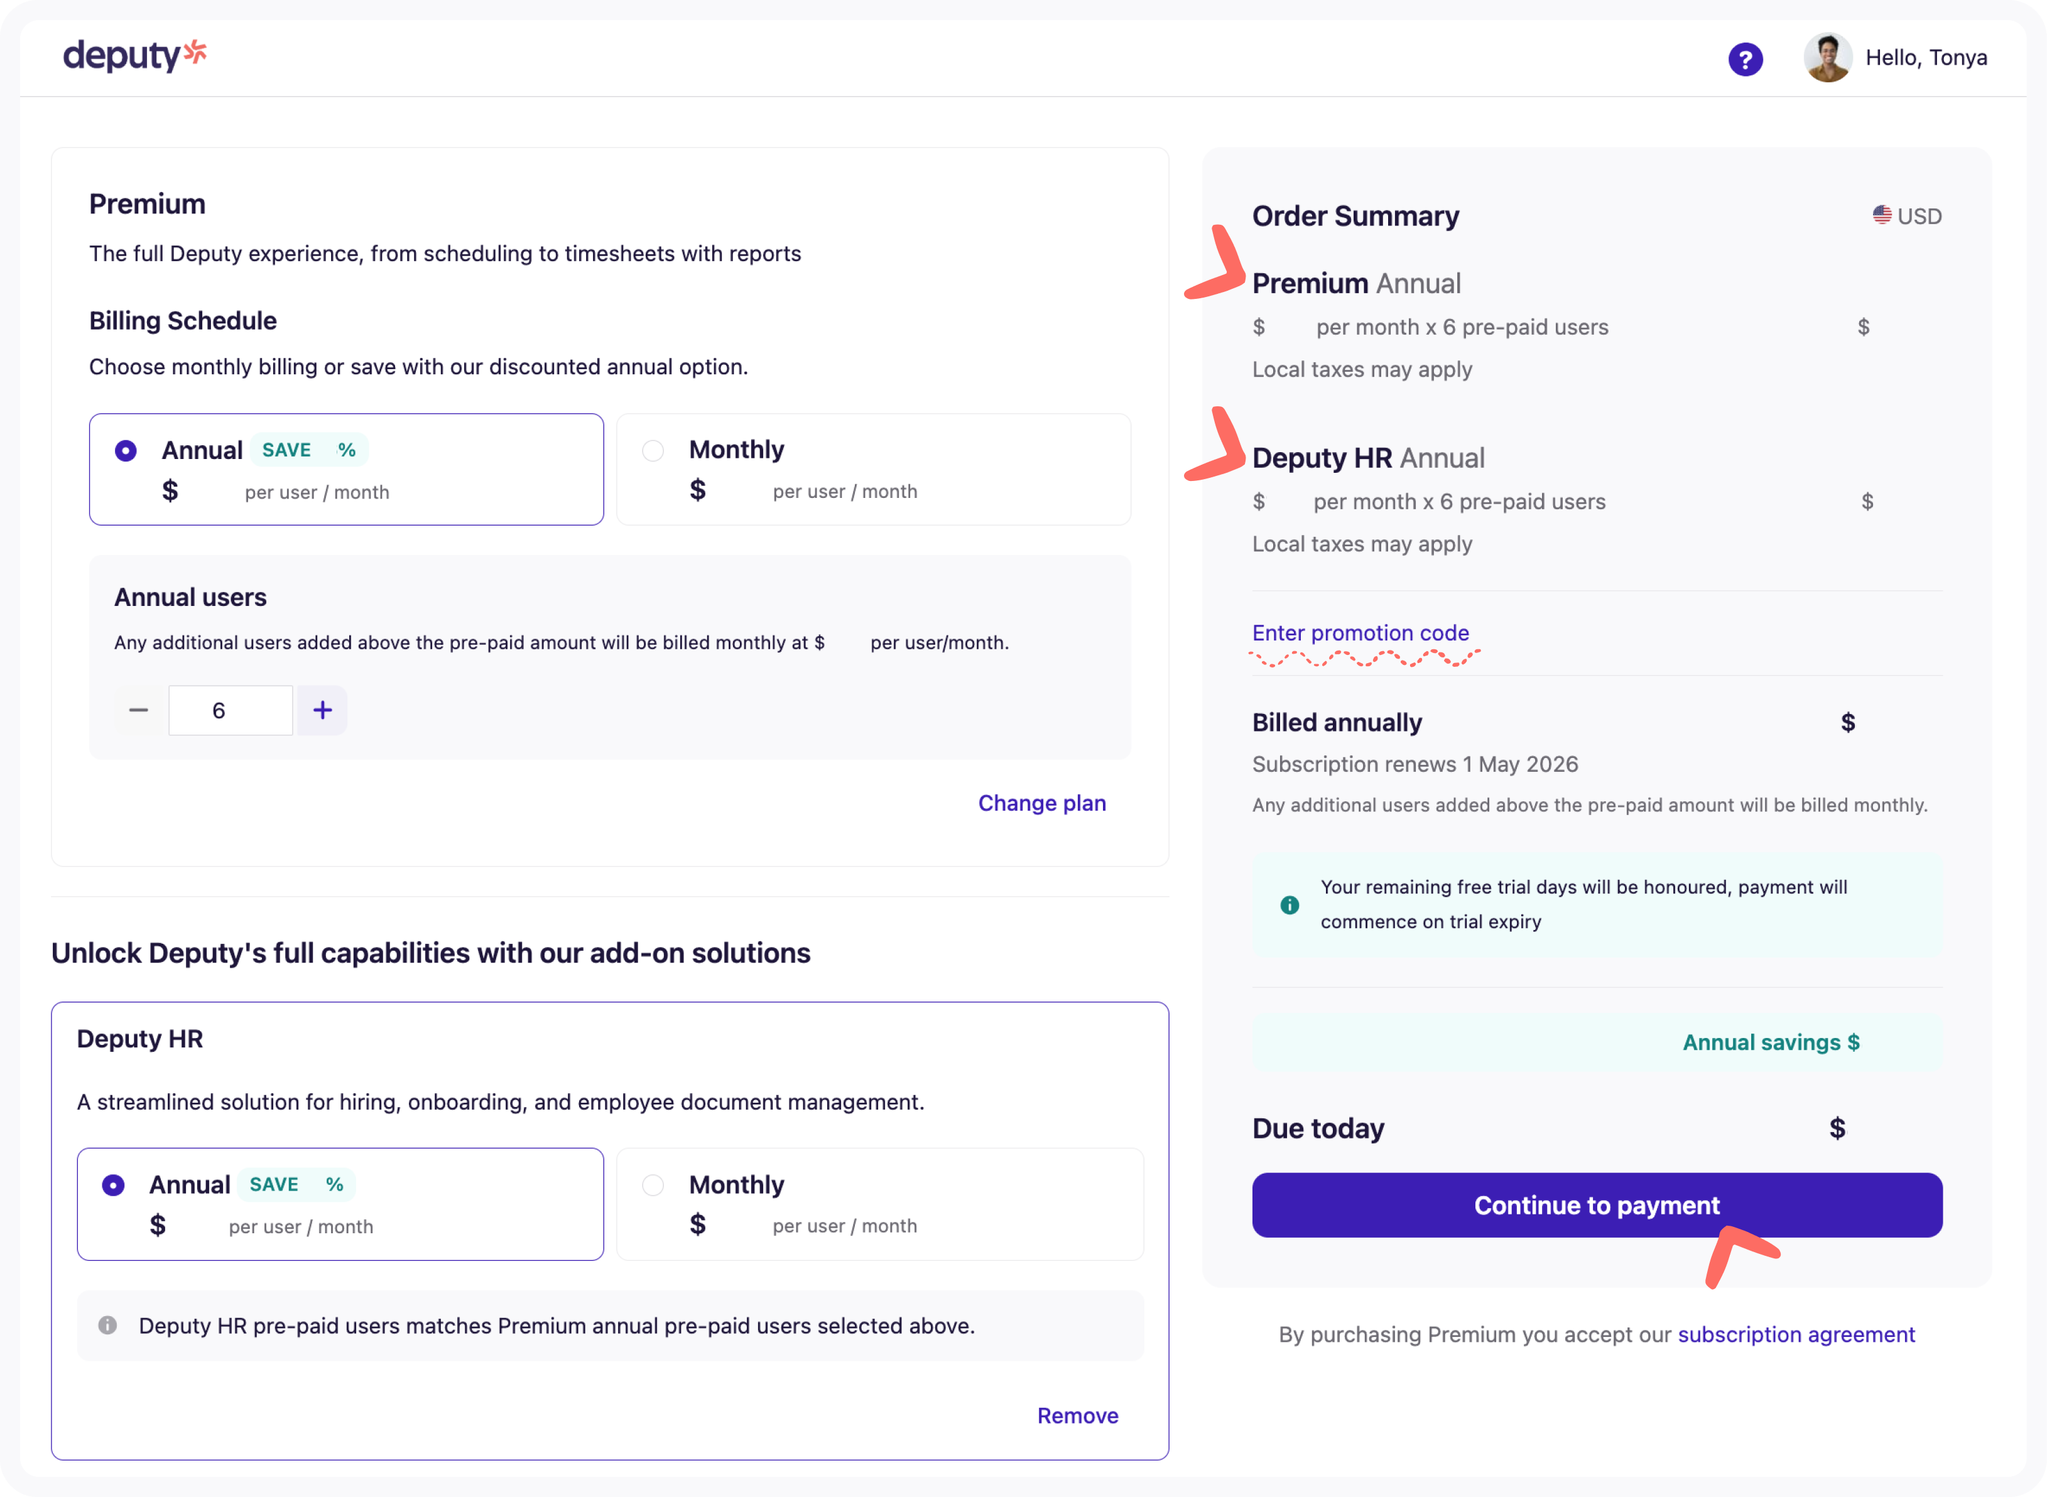Click Tonya's profile avatar

[x=1828, y=57]
